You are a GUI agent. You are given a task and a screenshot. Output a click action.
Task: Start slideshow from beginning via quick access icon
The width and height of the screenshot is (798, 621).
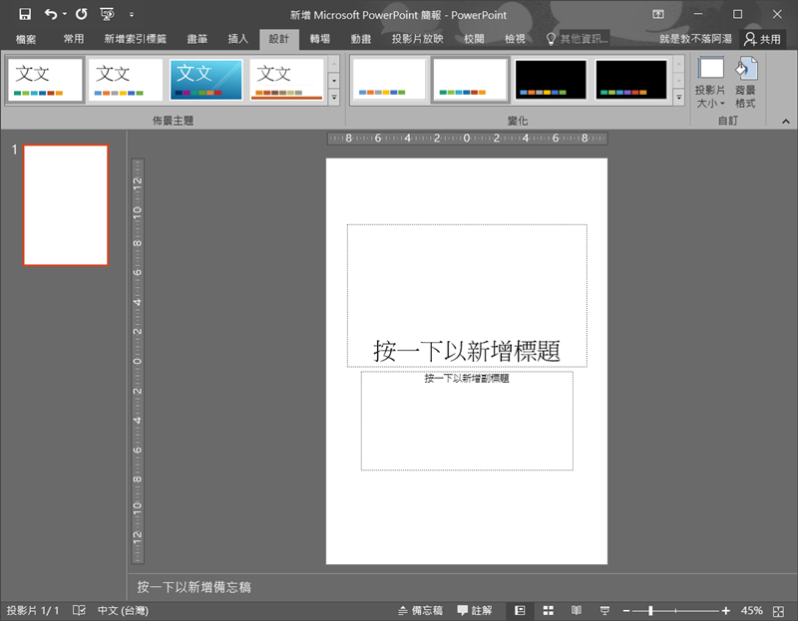click(107, 15)
